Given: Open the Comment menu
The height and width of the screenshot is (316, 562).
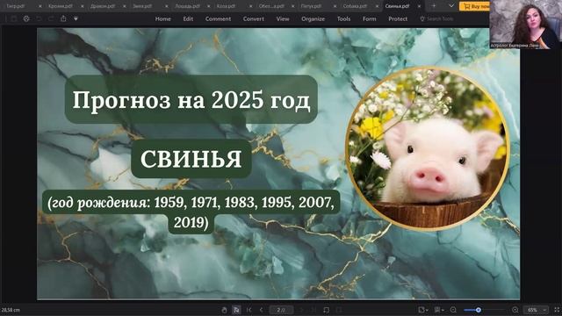Looking at the screenshot, I should pos(218,19).
